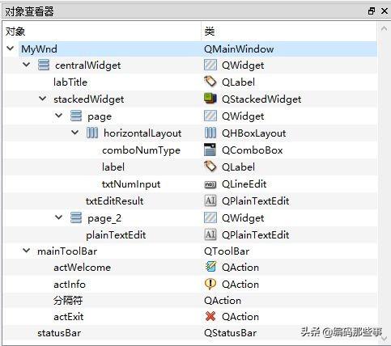391x346 pixels.
Task: Click the QWidget icon in page row
Action: click(210, 116)
